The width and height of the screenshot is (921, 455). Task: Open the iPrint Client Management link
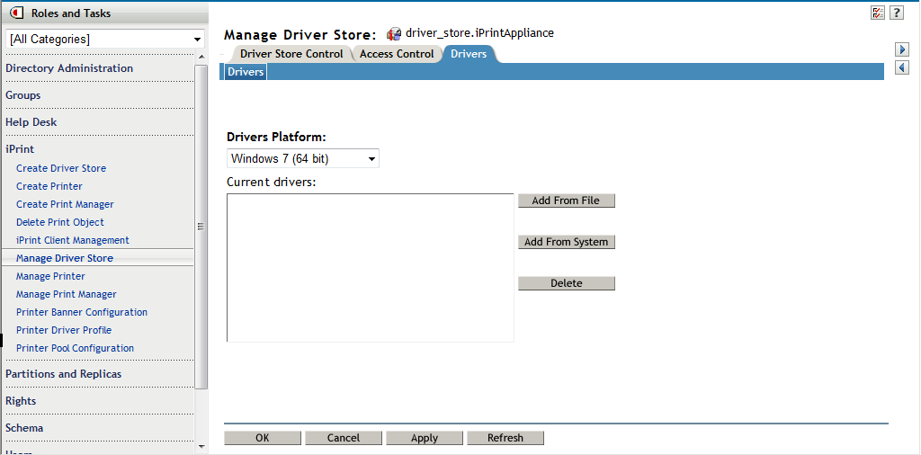72,240
